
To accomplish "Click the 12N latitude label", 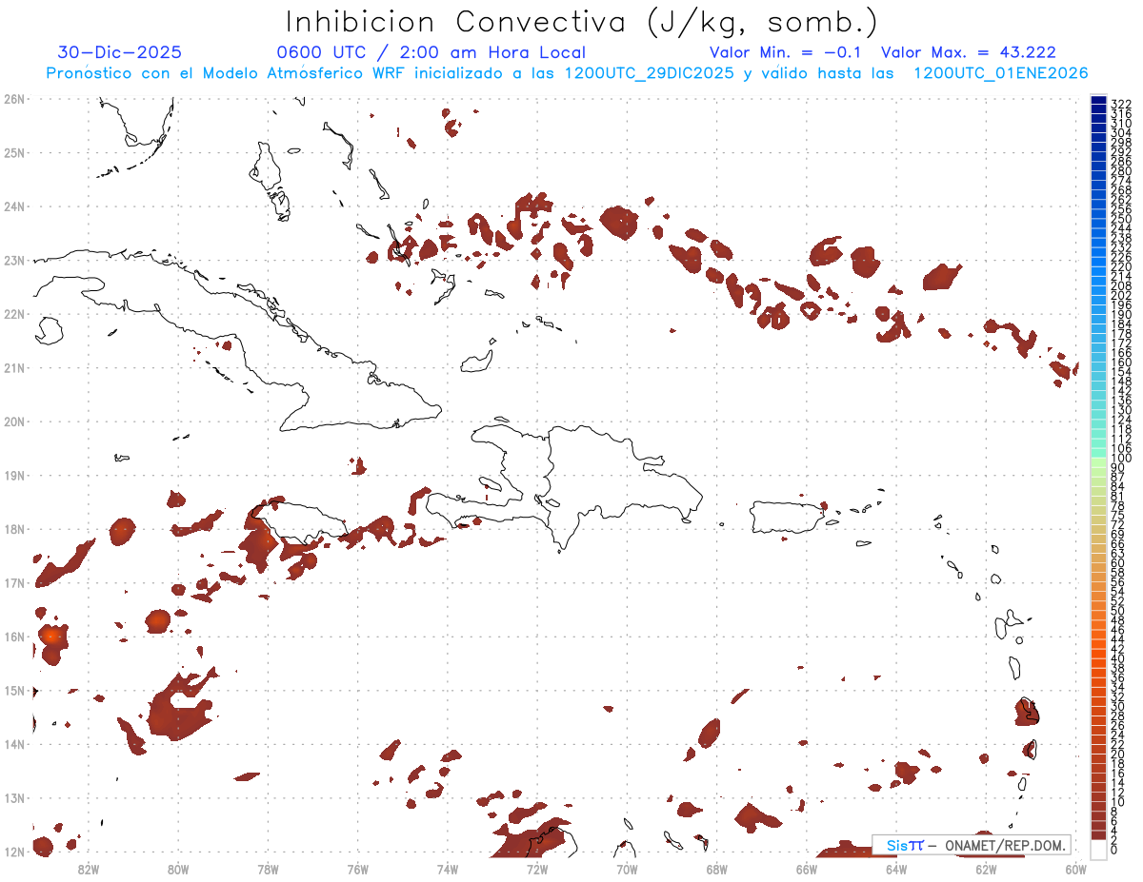I will [14, 852].
